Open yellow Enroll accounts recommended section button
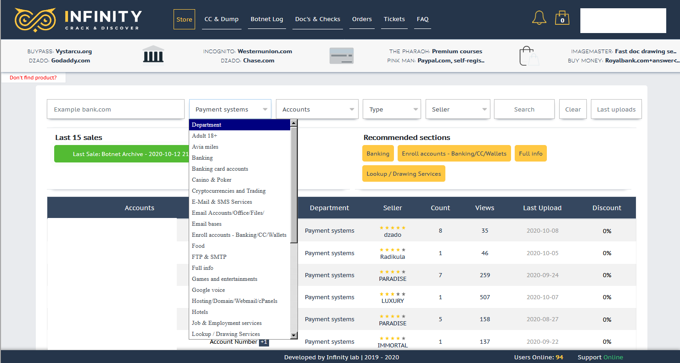680x363 pixels. 454,154
